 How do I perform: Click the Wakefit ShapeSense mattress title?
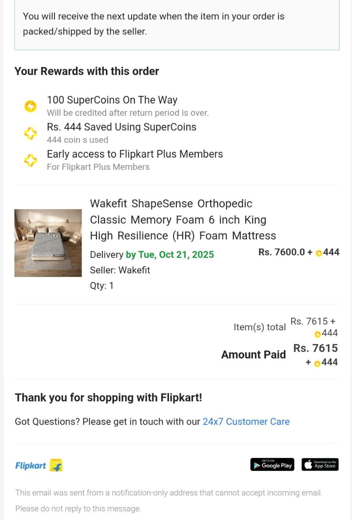tap(183, 219)
